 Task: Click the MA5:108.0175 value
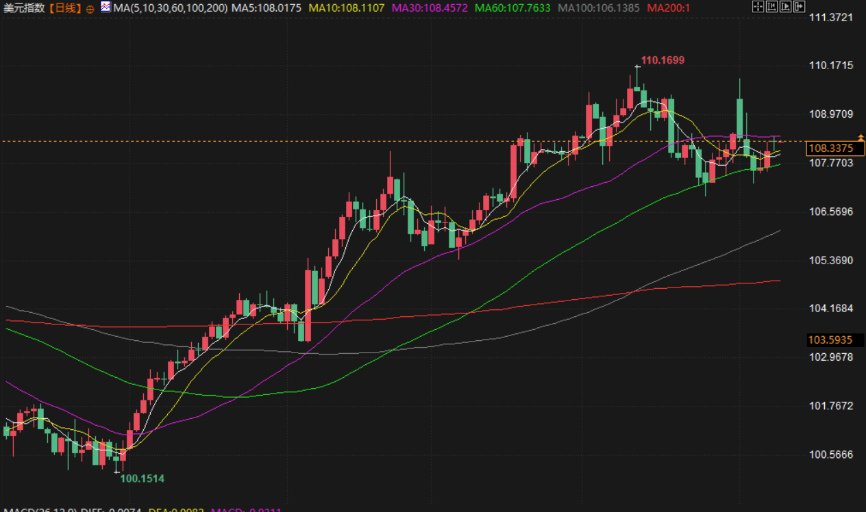(267, 8)
